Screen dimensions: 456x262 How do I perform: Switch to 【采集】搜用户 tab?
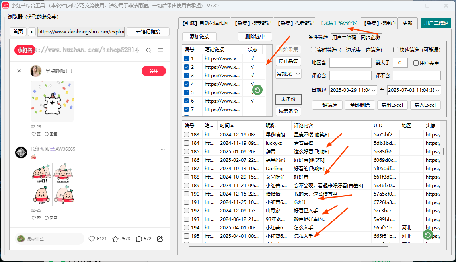[x=379, y=23]
